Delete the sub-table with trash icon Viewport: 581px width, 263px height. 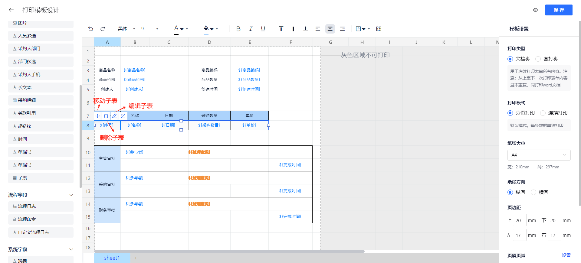click(x=106, y=116)
